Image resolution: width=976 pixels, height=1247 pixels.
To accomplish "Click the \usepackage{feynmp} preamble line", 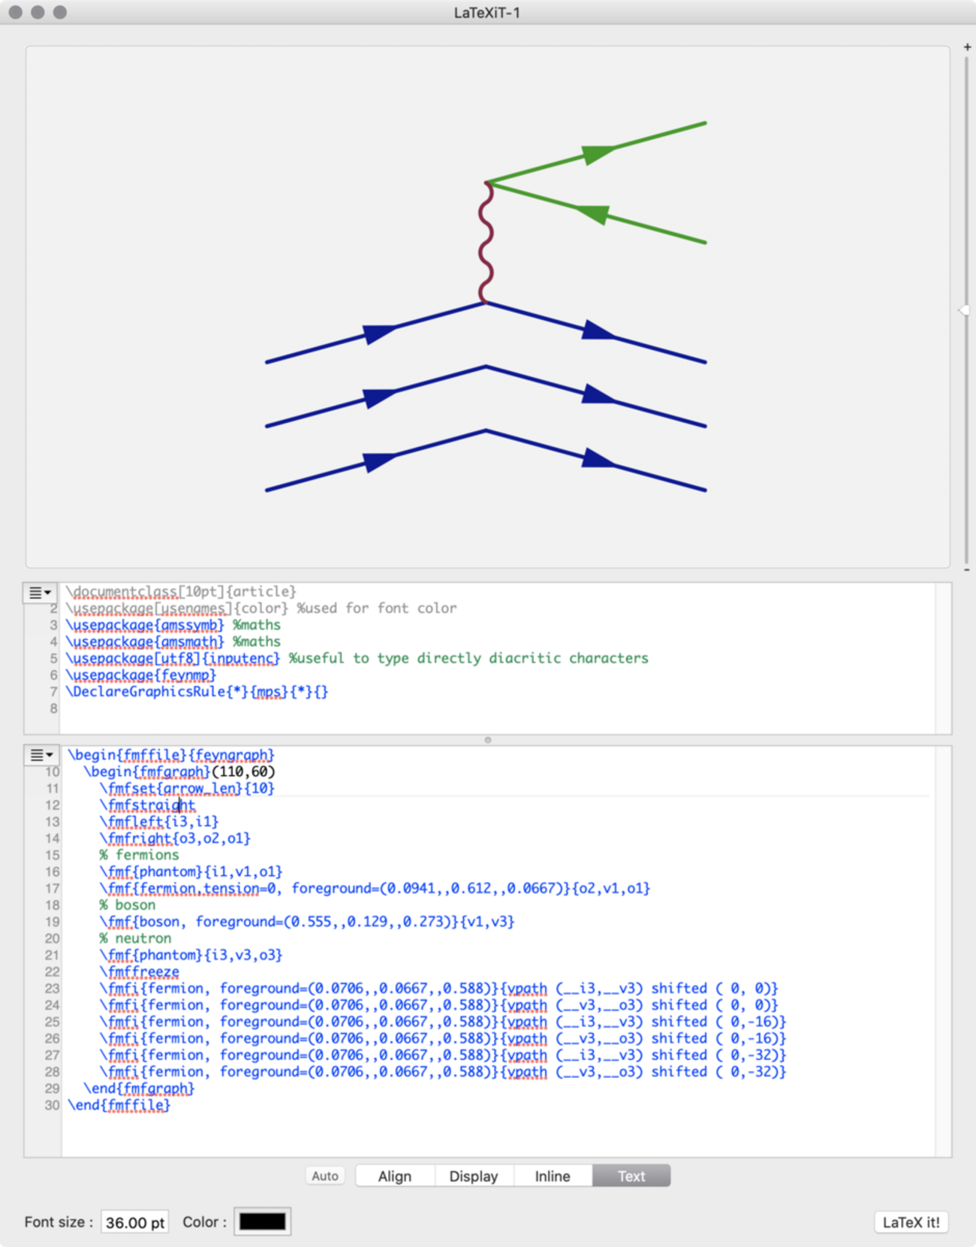I will [x=141, y=675].
